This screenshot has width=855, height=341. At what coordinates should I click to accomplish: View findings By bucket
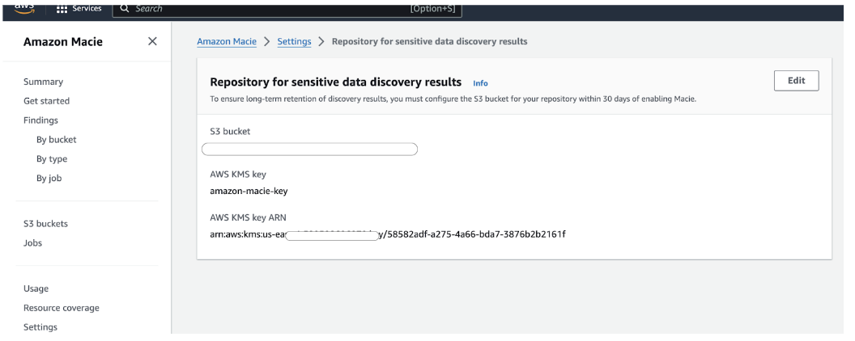pos(56,140)
